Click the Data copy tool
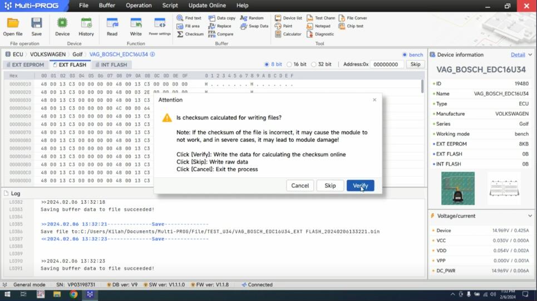This screenshot has height=301, width=537. click(222, 18)
